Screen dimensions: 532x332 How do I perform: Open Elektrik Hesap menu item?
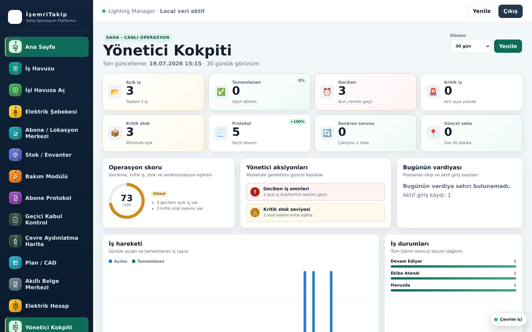tap(47, 306)
